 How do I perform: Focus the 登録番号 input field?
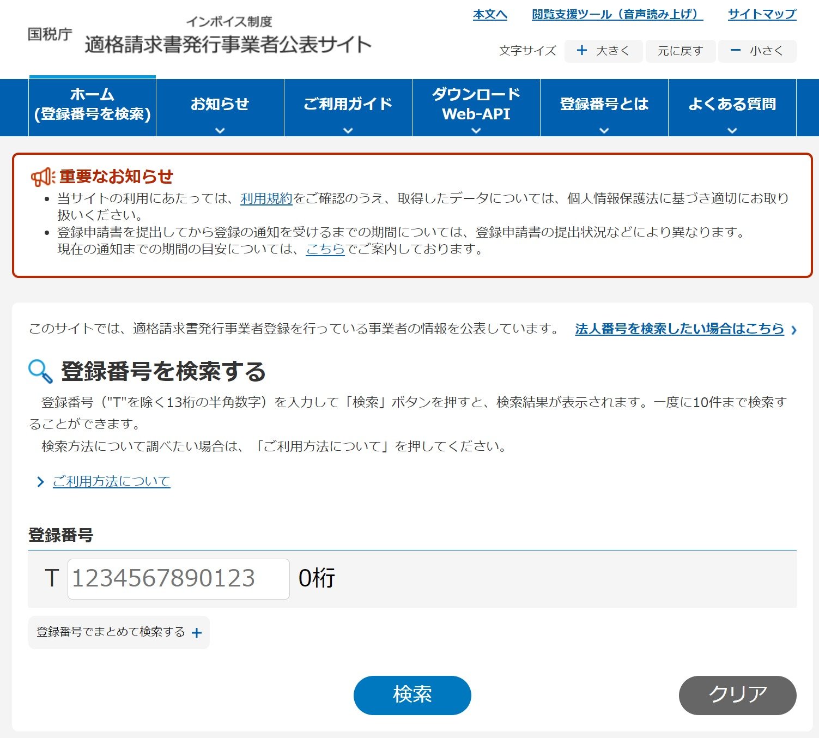coord(178,579)
